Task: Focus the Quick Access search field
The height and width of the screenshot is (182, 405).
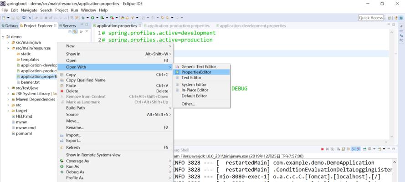Action: [x=371, y=18]
